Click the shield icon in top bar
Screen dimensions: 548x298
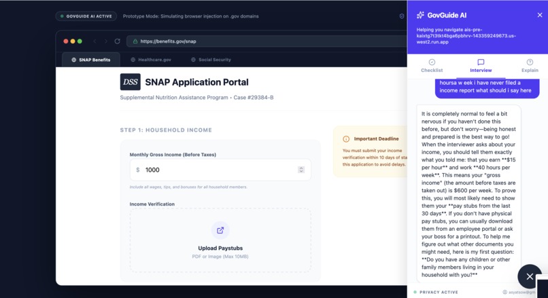click(x=402, y=16)
